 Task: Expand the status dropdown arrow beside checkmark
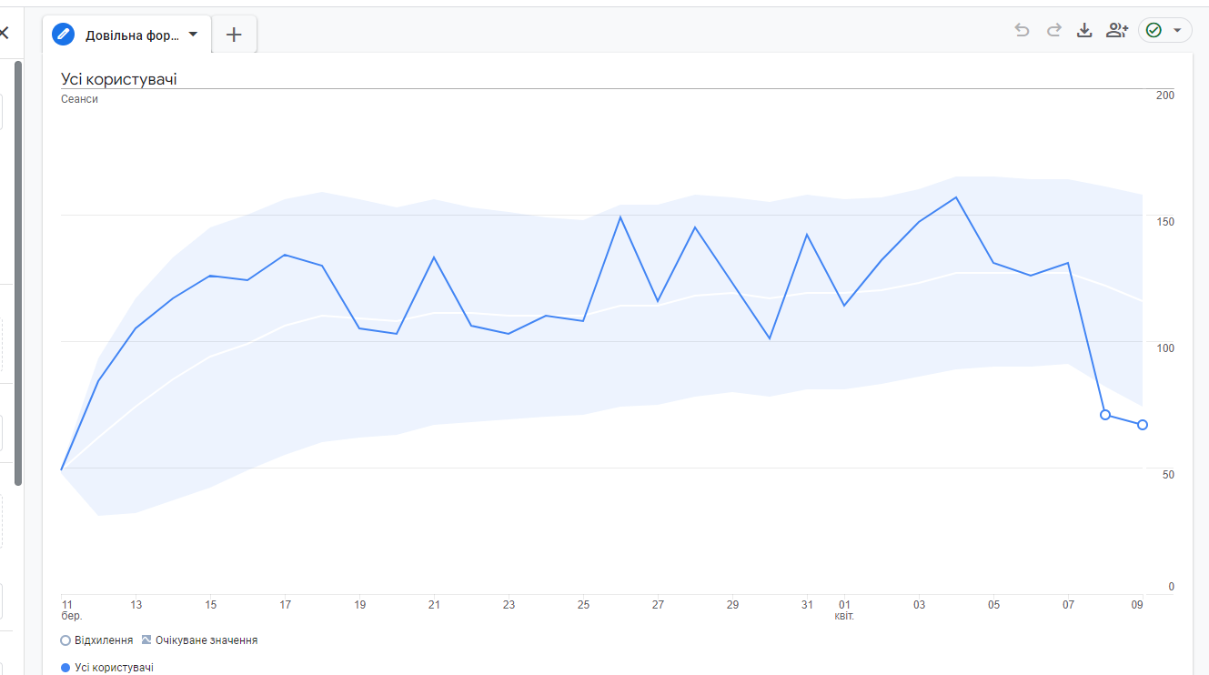coord(1177,30)
